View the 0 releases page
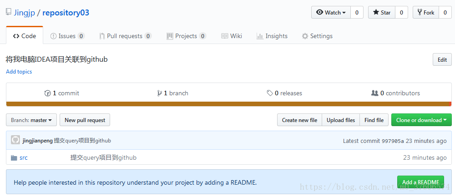Screen dimensions: 455x196 (x=284, y=93)
